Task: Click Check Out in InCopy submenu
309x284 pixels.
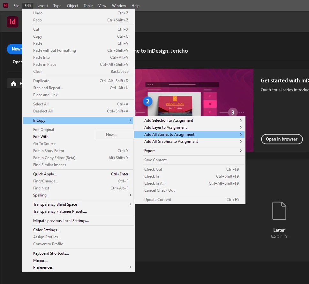Action: (x=189, y=169)
